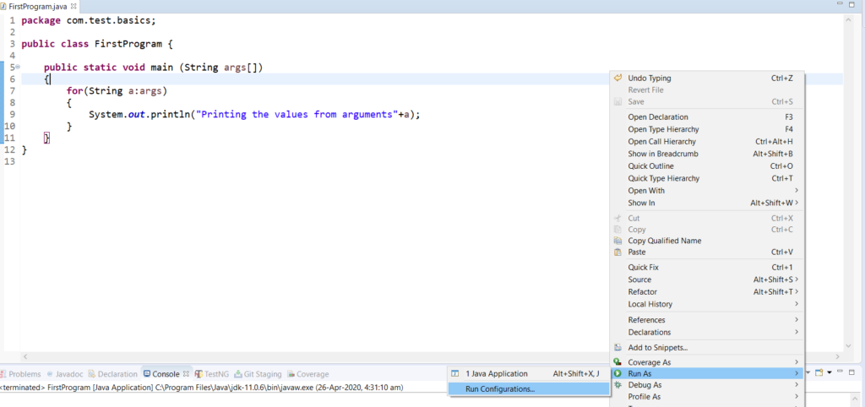Viewport: 865px width, 407px height.
Task: Click the green Run As icon
Action: tap(618, 373)
